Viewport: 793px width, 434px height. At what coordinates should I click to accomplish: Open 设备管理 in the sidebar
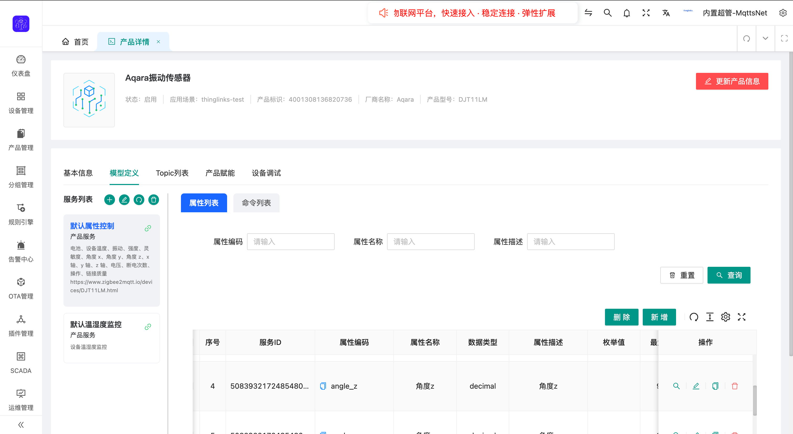(21, 103)
